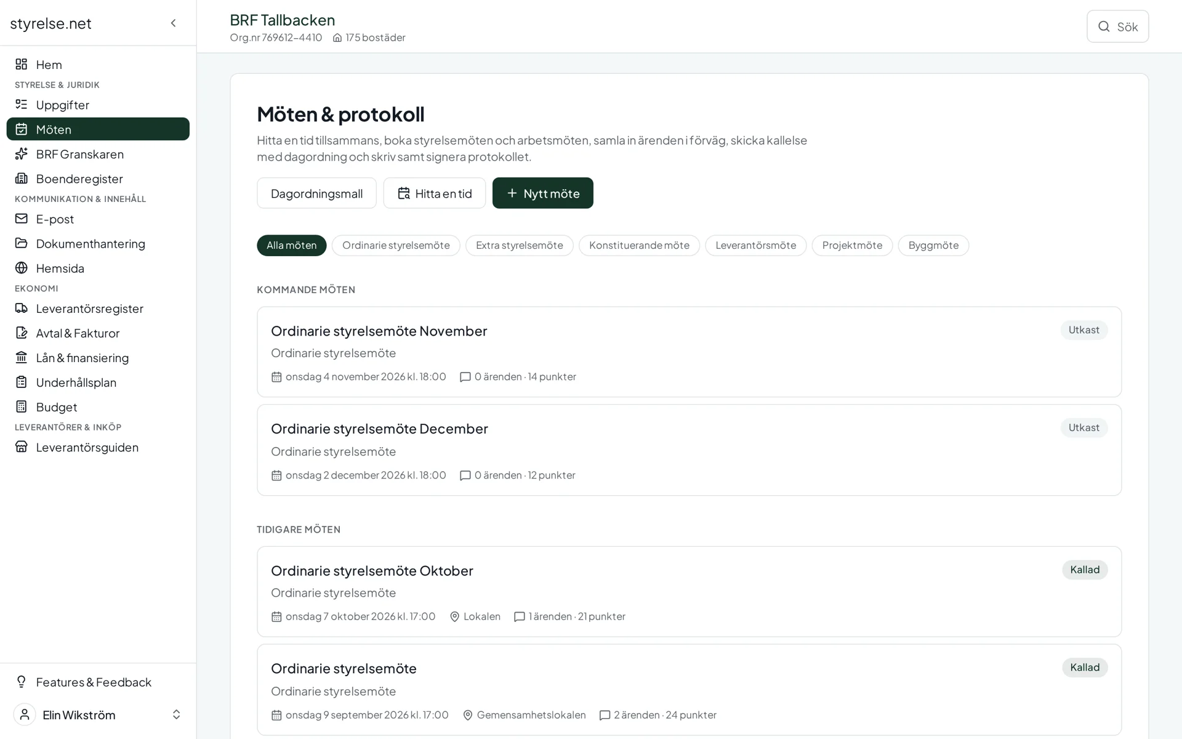Click '2 ärenden · 24 punkter' text

click(x=665, y=715)
